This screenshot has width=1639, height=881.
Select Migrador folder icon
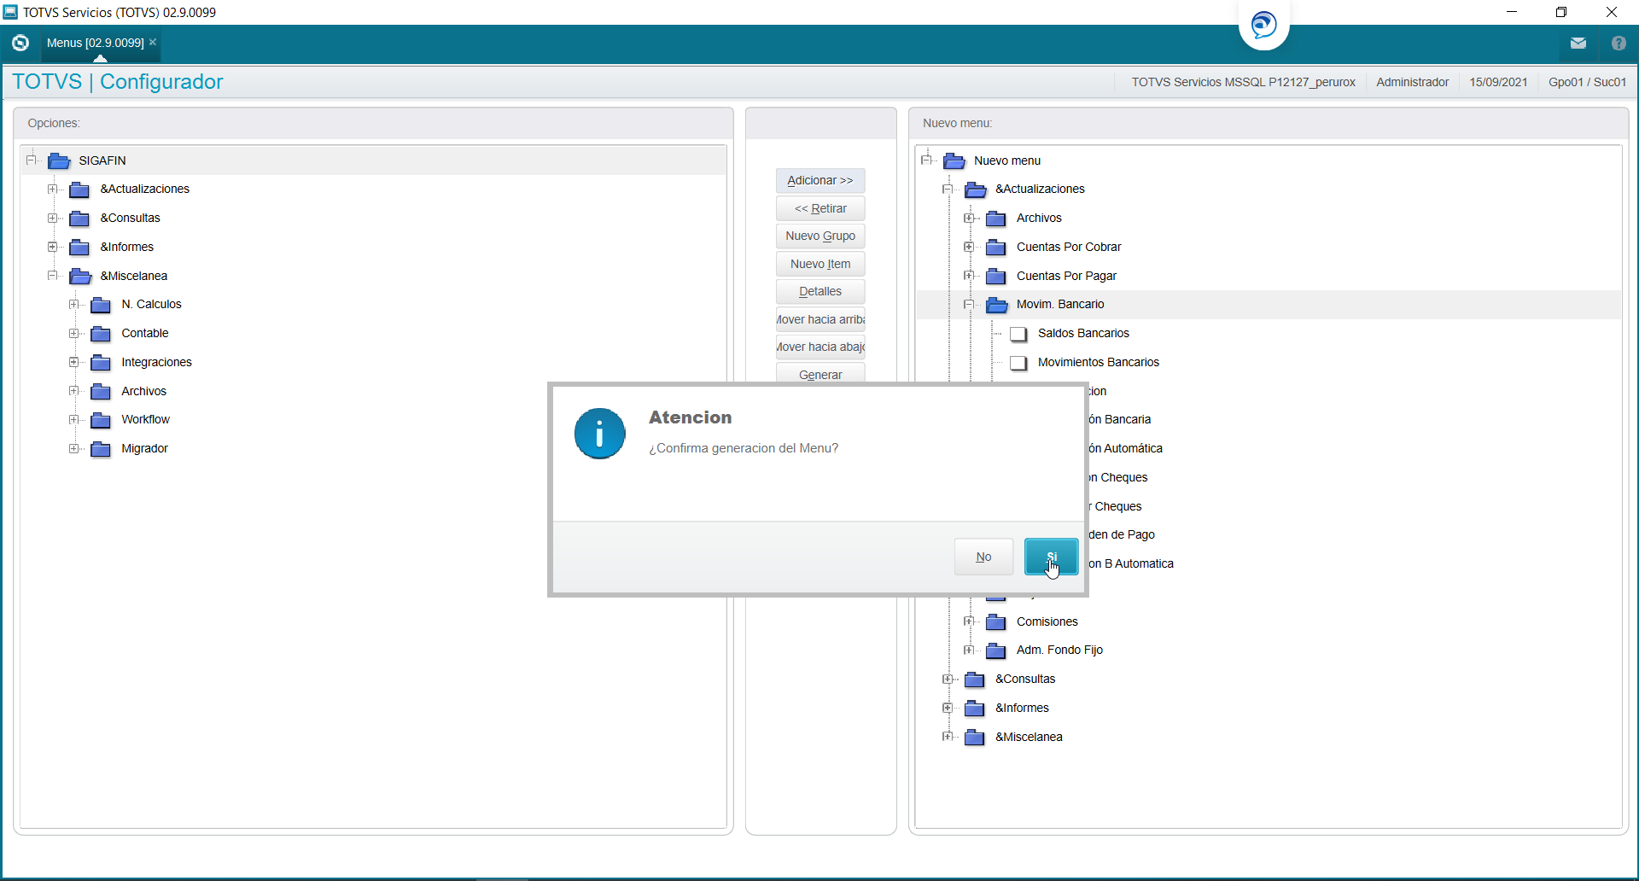101,449
